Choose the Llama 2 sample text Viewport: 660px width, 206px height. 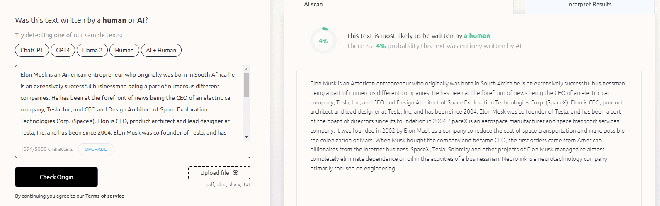click(x=92, y=50)
